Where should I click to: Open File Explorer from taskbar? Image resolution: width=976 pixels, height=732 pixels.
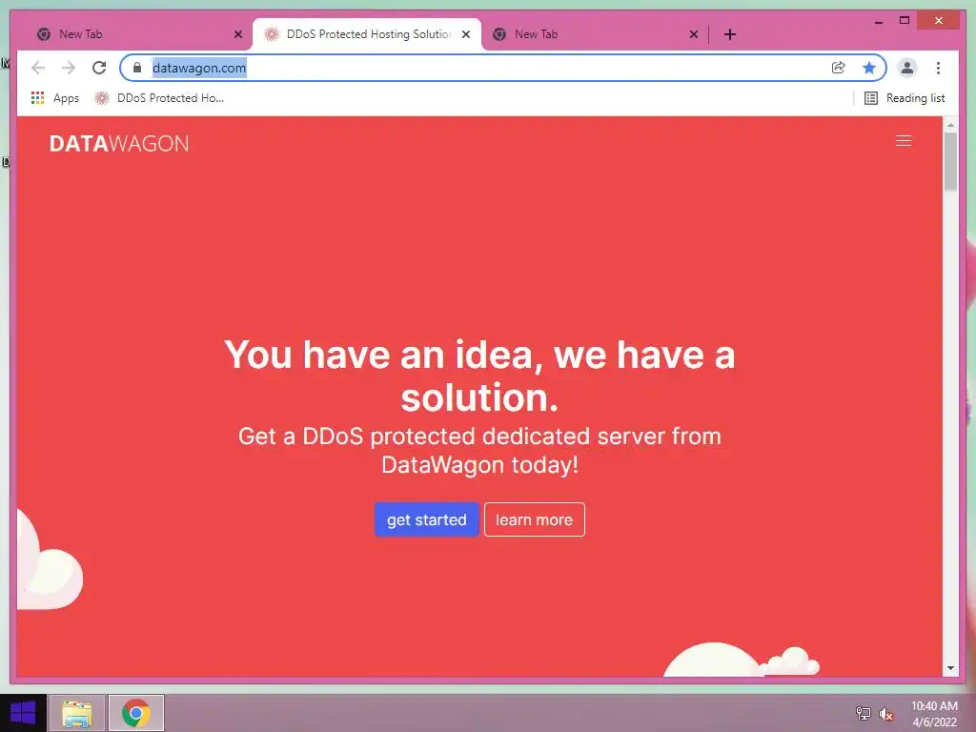coord(76,713)
